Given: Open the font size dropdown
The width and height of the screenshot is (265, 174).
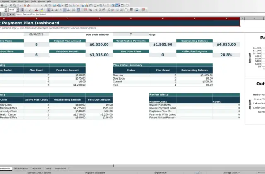Looking at the screenshot, I should tap(17, 10).
